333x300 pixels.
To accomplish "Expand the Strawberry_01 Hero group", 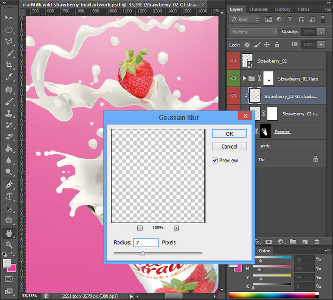I will pyautogui.click(x=244, y=79).
